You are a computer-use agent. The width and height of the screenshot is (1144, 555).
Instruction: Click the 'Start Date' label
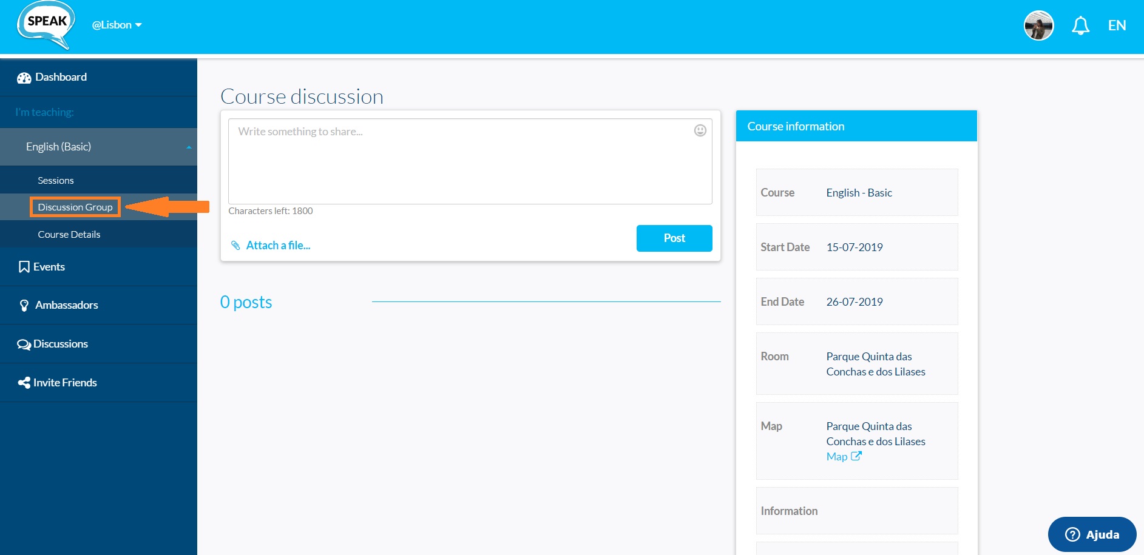point(785,247)
